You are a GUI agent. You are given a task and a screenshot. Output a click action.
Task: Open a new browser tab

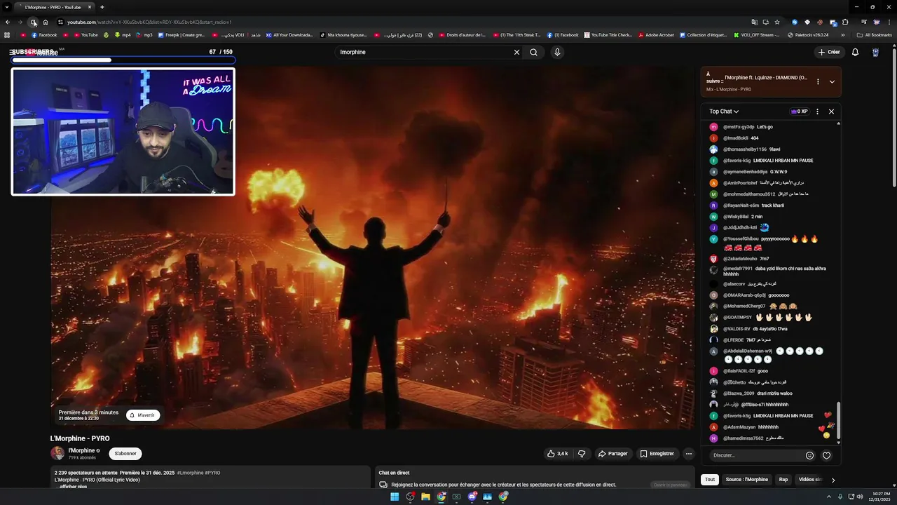(102, 7)
